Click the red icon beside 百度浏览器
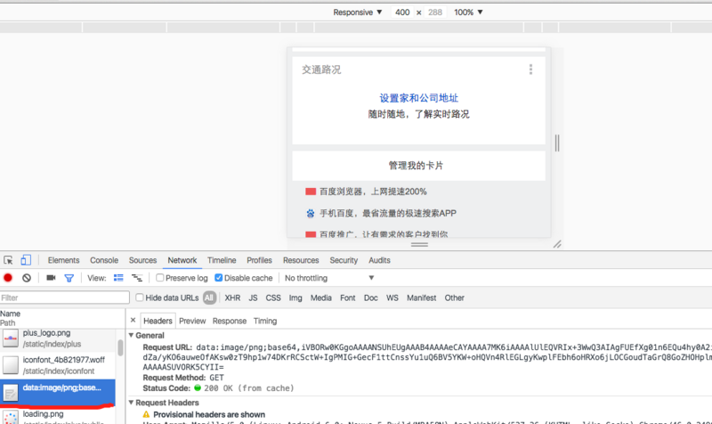 point(311,192)
